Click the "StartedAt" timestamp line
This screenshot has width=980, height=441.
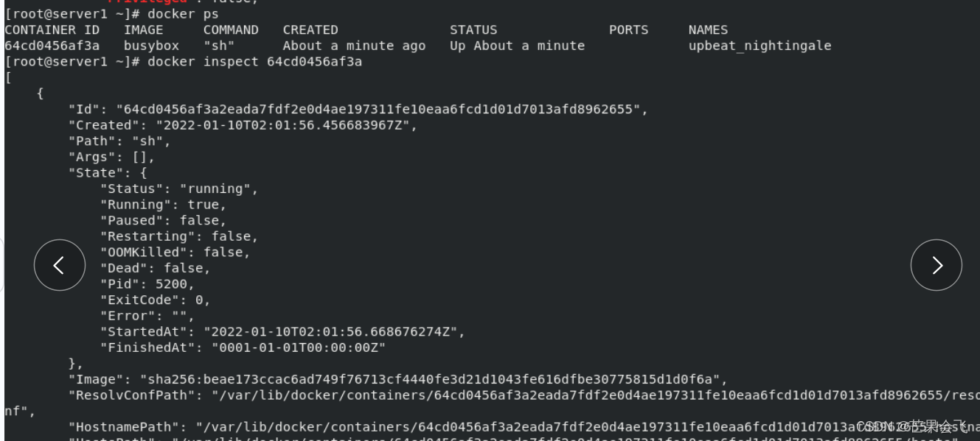283,332
